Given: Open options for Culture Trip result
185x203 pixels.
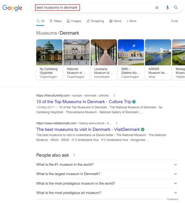Looking at the screenshot, I should click(114, 96).
